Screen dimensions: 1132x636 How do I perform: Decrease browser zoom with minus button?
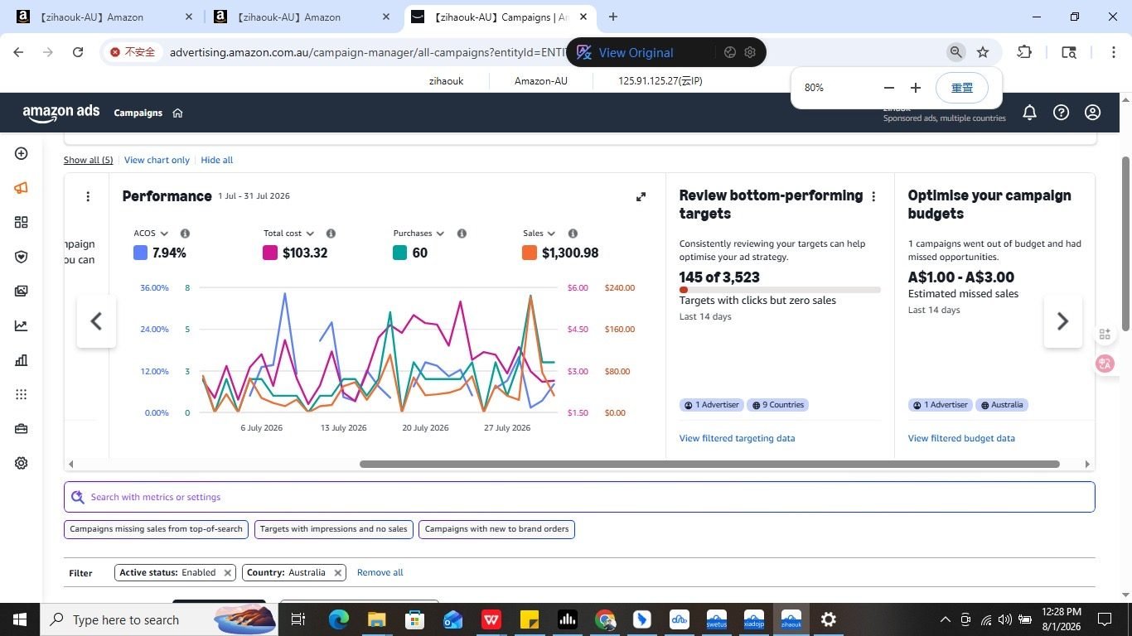[889, 88]
